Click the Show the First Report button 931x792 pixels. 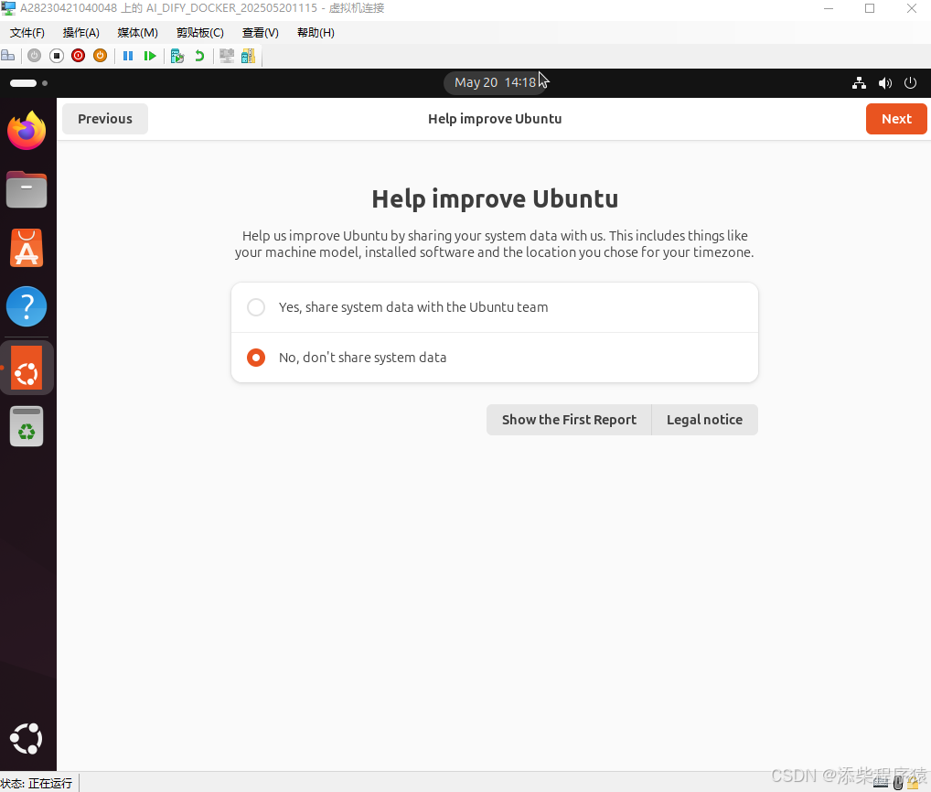tap(569, 420)
